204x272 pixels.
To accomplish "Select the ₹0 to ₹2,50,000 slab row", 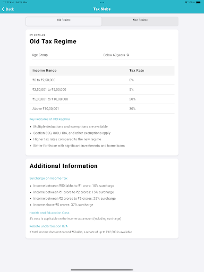I will (x=102, y=80).
